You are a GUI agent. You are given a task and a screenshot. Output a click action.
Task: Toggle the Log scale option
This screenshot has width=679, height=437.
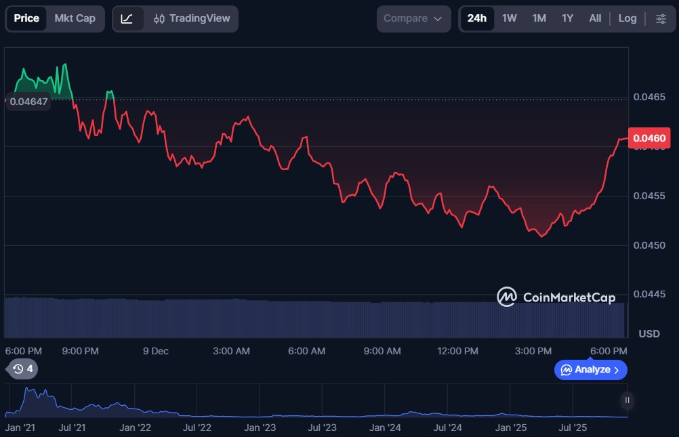click(627, 18)
